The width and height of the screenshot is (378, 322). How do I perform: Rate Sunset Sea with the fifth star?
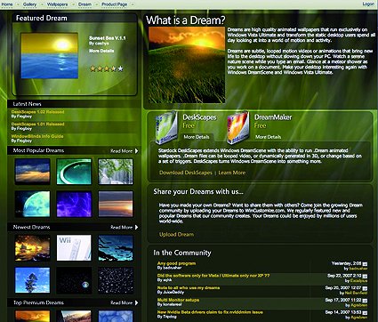coord(120,68)
